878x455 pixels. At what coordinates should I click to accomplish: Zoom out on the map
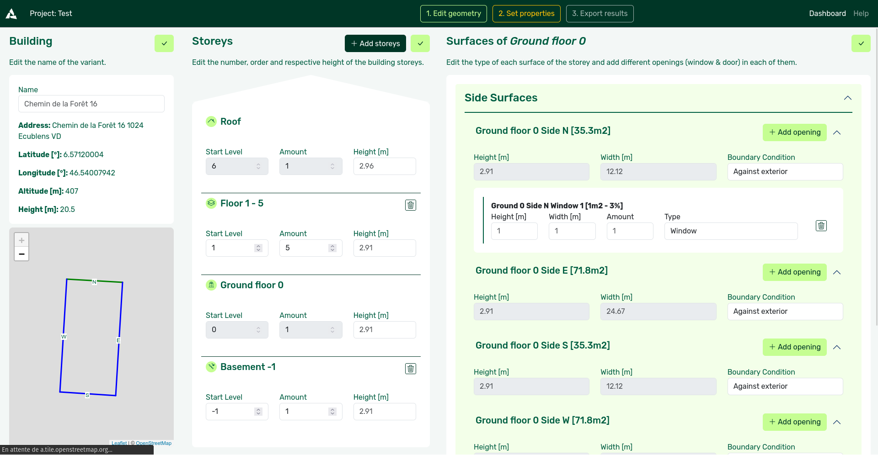click(x=21, y=254)
